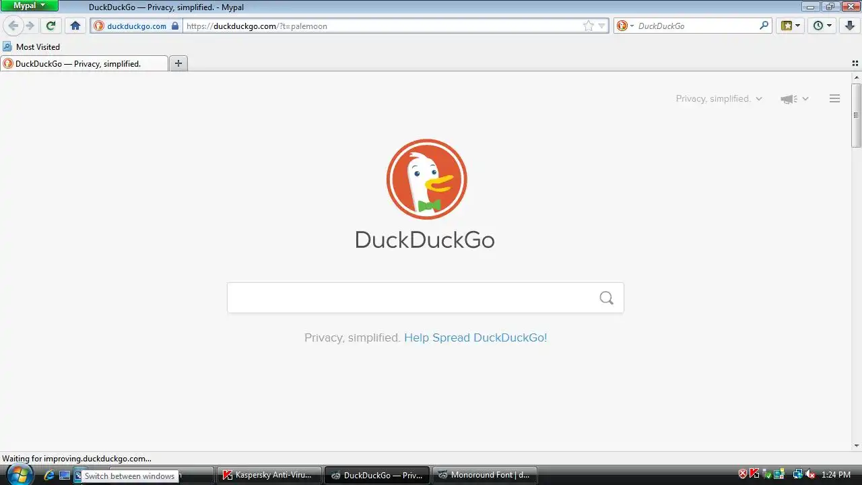The image size is (862, 485).
Task: Open the Help Spread DuckDuckGo link
Action: 475,337
